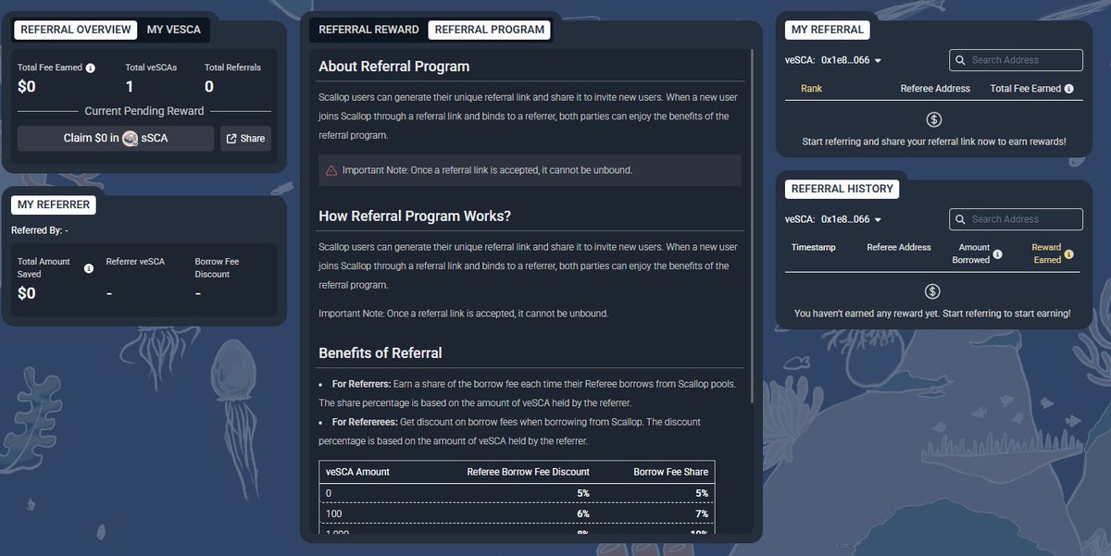The image size is (1111, 556).
Task: Click search magnifier icon in My Referral
Action: [961, 60]
